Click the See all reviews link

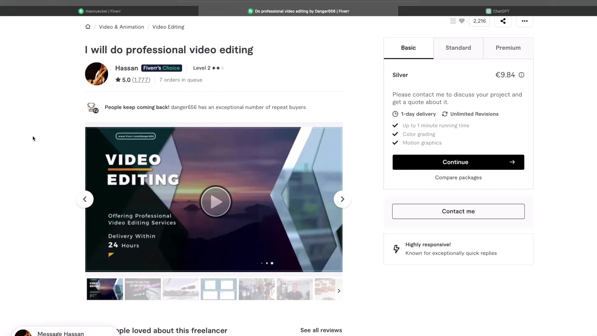[321, 330]
